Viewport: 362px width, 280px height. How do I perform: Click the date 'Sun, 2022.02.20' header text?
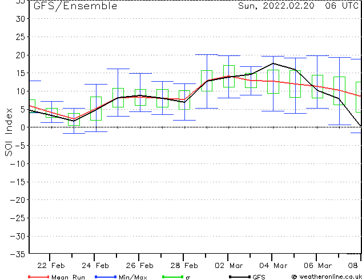[276, 6]
